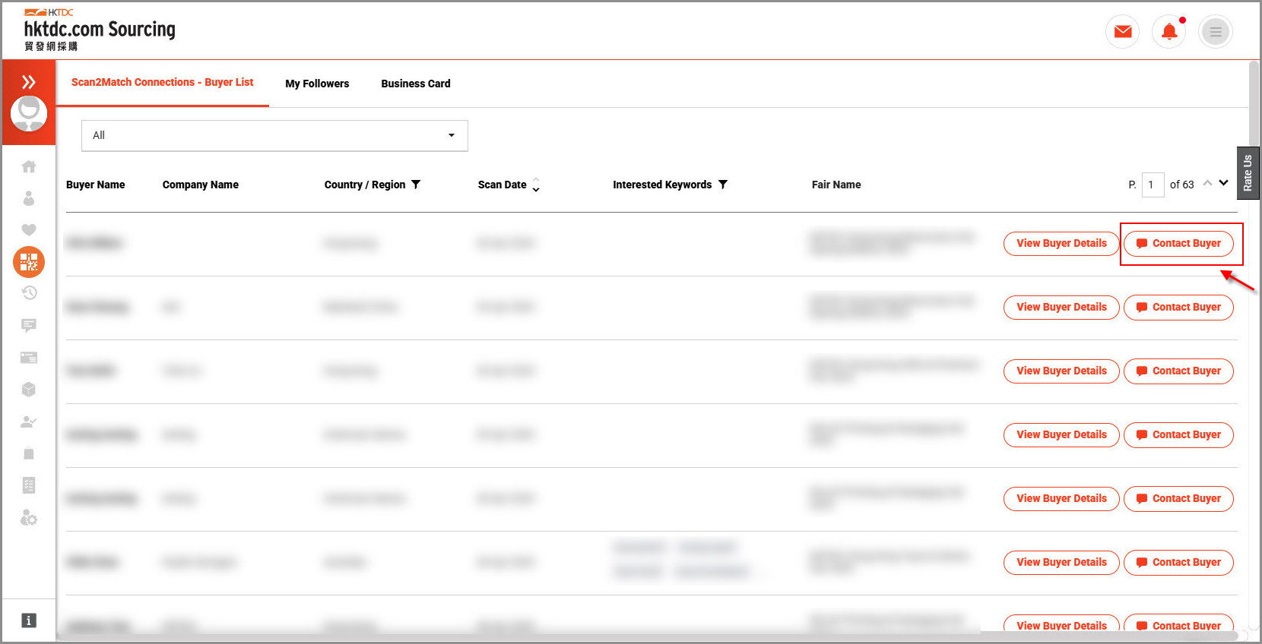Click Contact Buyer in fifth row
1262x644 pixels.
point(1178,498)
